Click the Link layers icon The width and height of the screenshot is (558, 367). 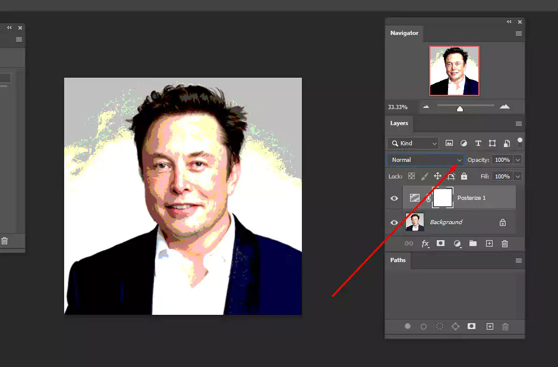tap(408, 244)
